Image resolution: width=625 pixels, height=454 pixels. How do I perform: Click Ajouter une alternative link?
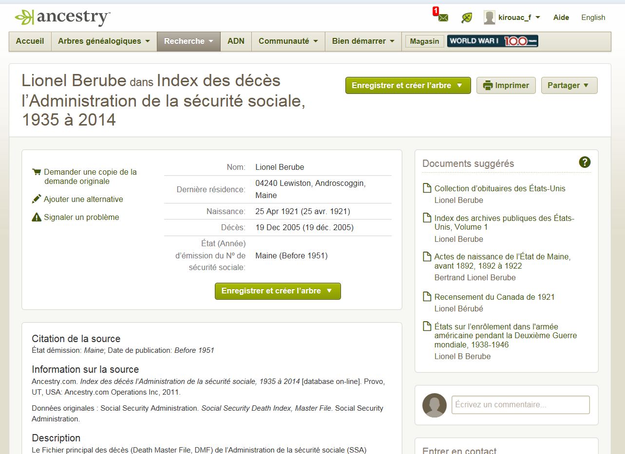tap(83, 199)
